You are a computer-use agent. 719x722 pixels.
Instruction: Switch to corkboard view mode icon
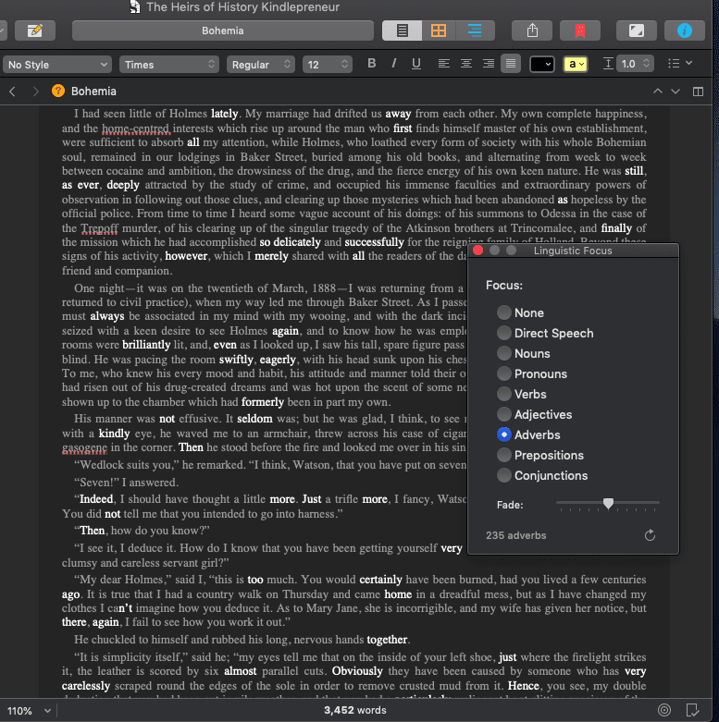click(439, 31)
